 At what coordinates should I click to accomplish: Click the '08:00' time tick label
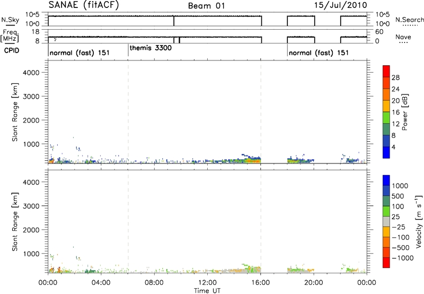[154, 283]
